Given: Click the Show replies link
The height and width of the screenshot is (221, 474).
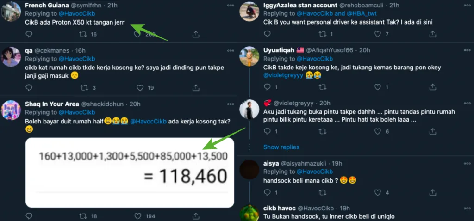Looking at the screenshot, I should point(281,147).
